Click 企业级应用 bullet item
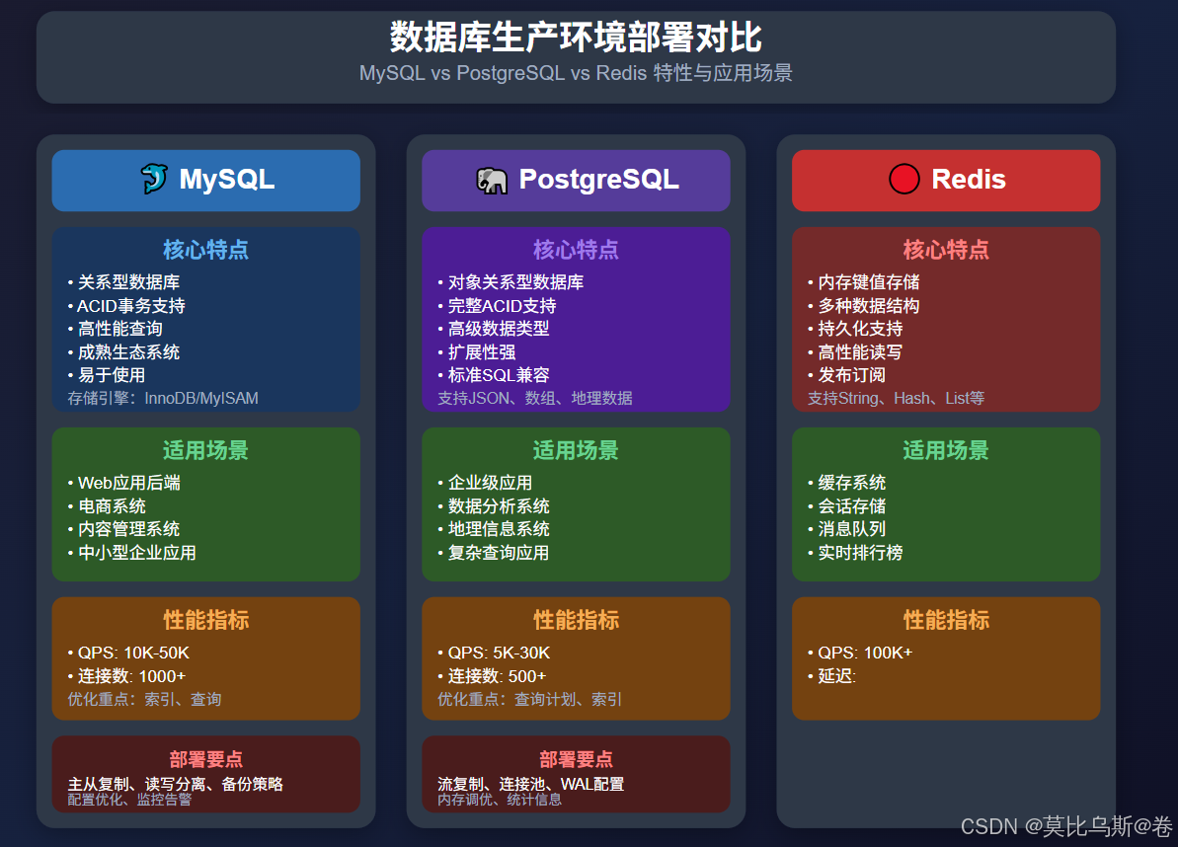This screenshot has width=1178, height=847. tap(486, 483)
